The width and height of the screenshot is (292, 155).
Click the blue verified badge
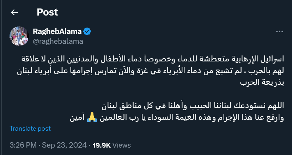click(x=87, y=32)
